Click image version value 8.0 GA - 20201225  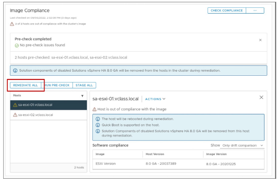[x=221, y=164]
